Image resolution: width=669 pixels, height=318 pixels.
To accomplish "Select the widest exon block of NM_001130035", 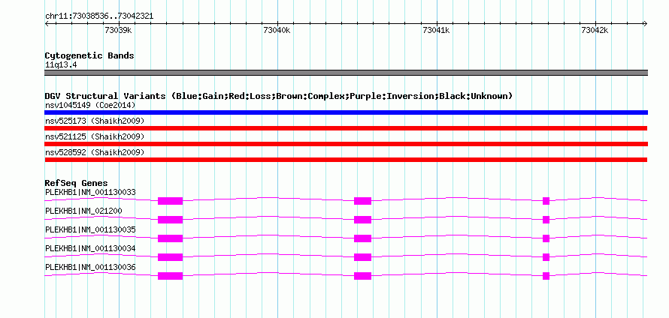I will pos(170,238).
